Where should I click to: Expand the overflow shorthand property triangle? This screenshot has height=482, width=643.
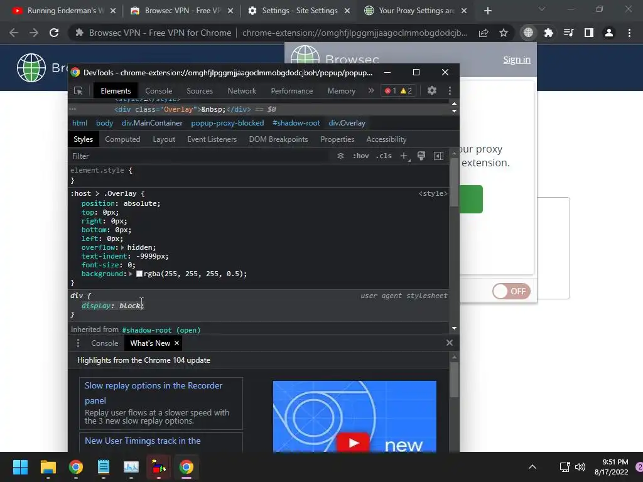[x=122, y=247]
